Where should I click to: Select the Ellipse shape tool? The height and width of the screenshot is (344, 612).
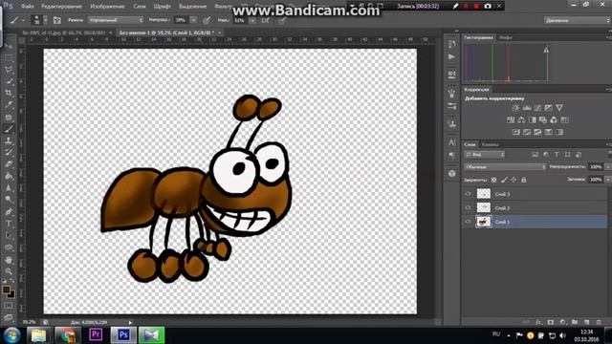pos(9,247)
